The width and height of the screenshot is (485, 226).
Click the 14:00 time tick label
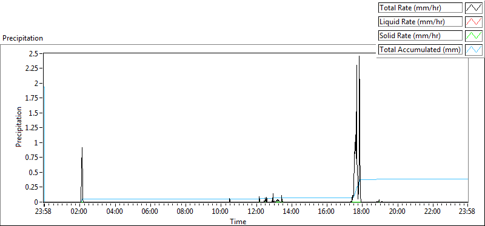291,212
